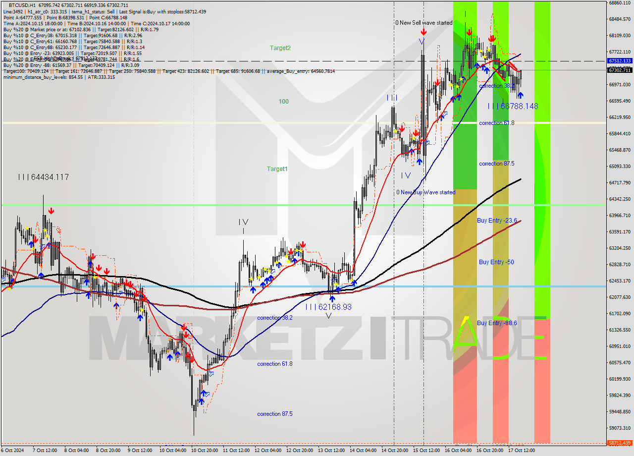Click the '15 Oct 12:00' time axis label
Image resolution: width=634 pixels, height=456 pixels.
[426, 451]
